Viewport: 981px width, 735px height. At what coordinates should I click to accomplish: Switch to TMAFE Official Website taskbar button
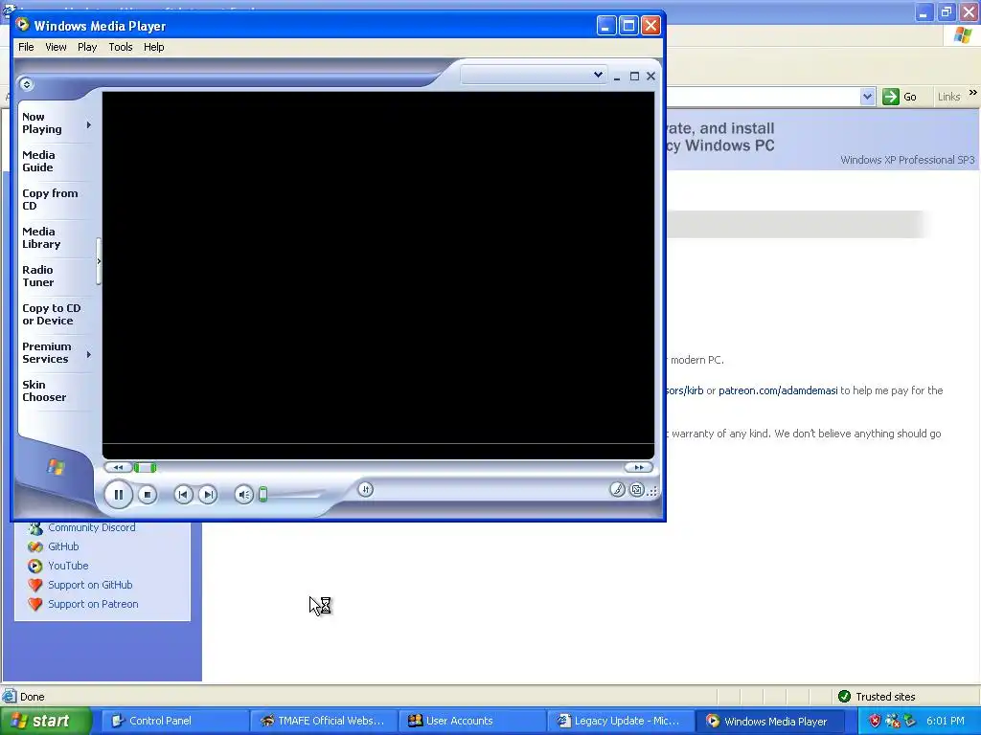pos(323,721)
